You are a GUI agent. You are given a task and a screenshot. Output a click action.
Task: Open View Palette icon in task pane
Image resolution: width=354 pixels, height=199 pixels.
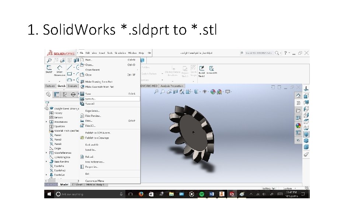tap(298, 118)
